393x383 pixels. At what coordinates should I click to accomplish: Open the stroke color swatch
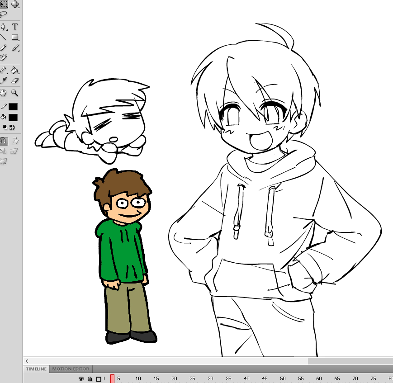point(13,107)
